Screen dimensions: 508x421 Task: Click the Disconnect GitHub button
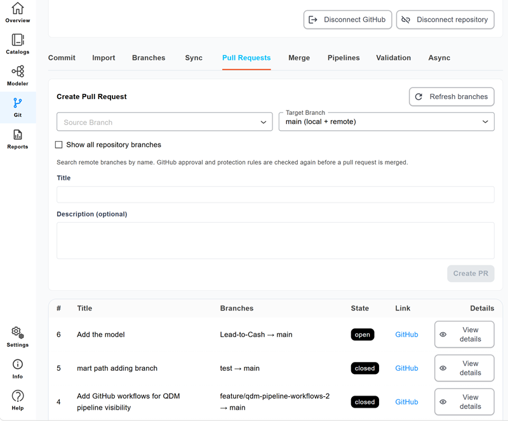(x=347, y=20)
